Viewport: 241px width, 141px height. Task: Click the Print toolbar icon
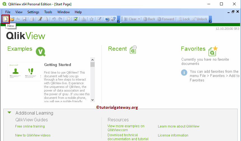pos(32,19)
